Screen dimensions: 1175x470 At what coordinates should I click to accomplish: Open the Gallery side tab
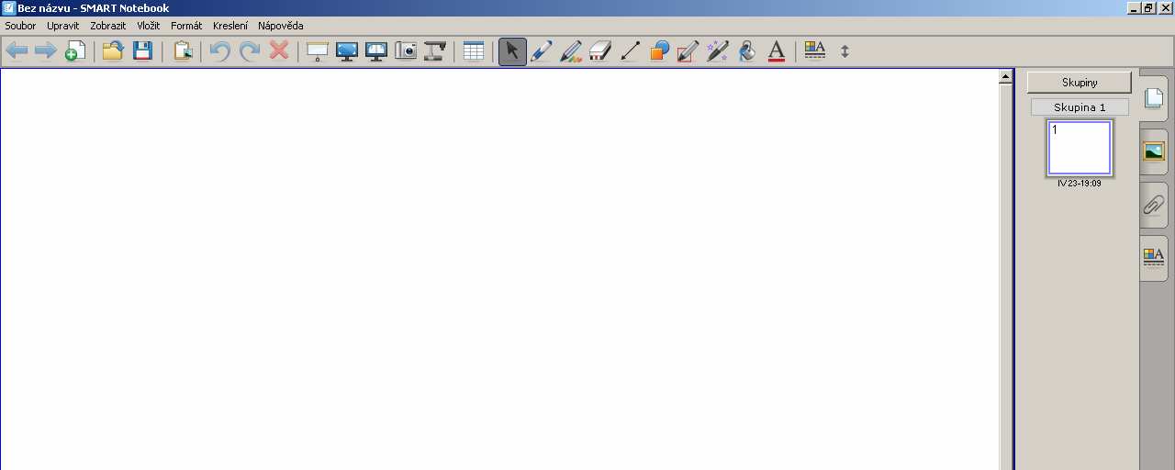(1154, 151)
